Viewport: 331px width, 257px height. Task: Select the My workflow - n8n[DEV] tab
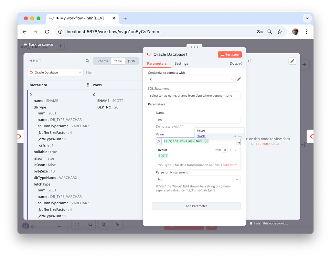(x=82, y=18)
